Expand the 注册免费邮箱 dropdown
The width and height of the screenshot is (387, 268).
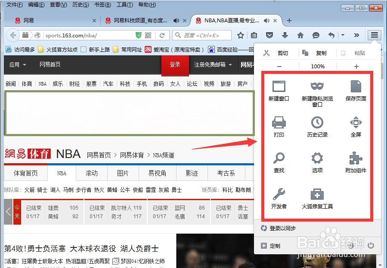[213, 64]
